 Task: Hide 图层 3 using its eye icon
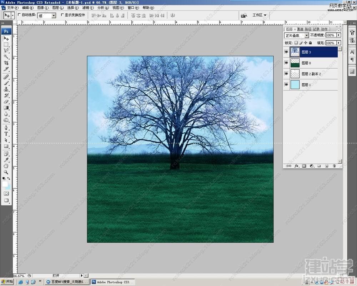(286, 52)
